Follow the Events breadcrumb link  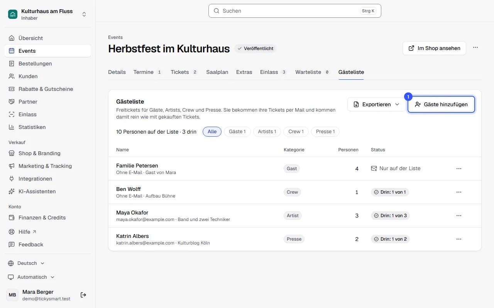[x=115, y=37]
